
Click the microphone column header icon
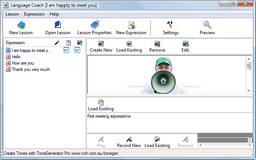[57, 43]
